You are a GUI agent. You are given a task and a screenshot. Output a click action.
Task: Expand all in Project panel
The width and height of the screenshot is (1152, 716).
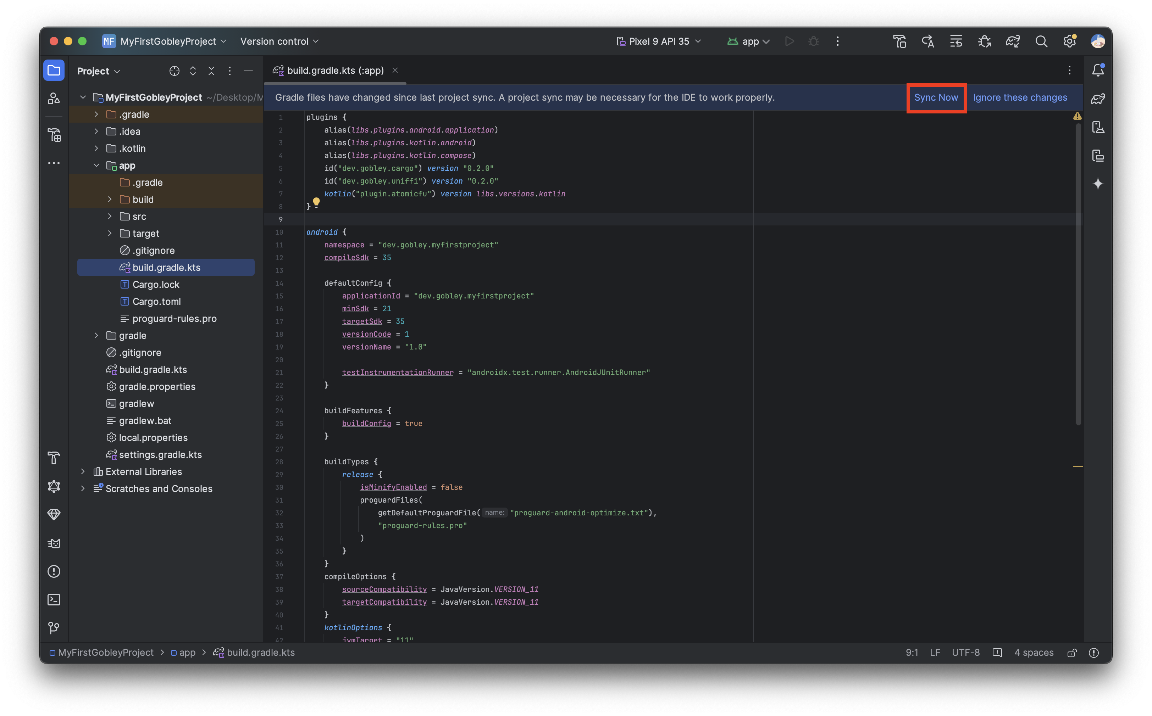point(193,71)
